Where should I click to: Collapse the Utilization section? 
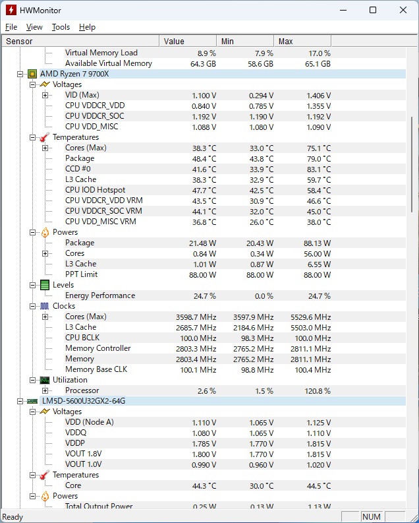(x=32, y=380)
